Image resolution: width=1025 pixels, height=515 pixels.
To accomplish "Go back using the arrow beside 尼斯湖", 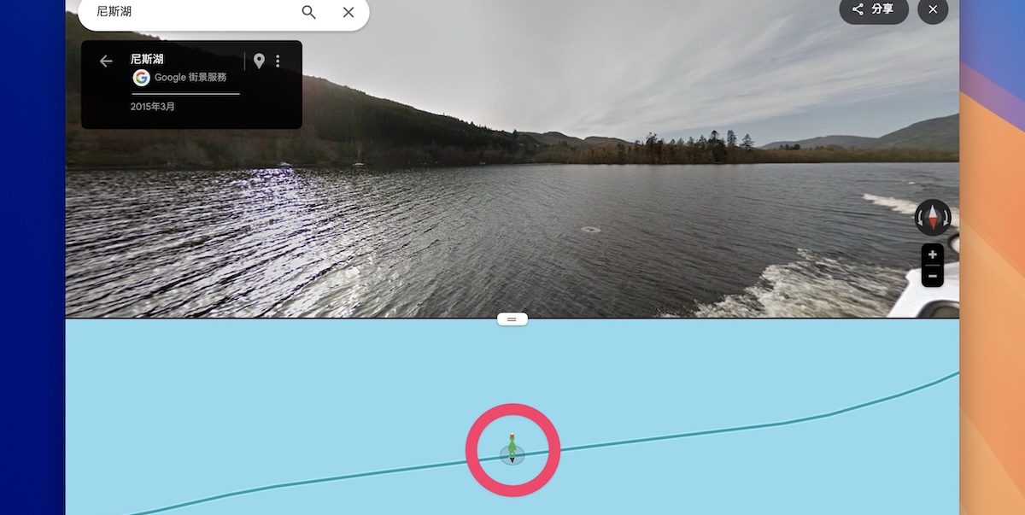I will point(106,61).
